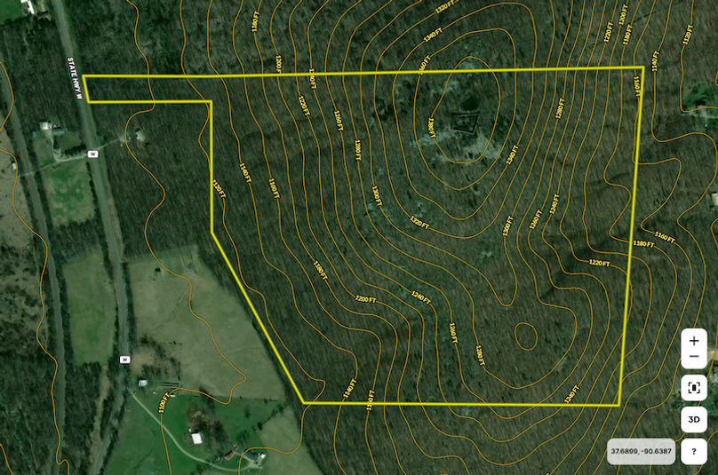Image resolution: width=718 pixels, height=475 pixels.
Task: Toggle the 3D map view
Action: tap(694, 419)
